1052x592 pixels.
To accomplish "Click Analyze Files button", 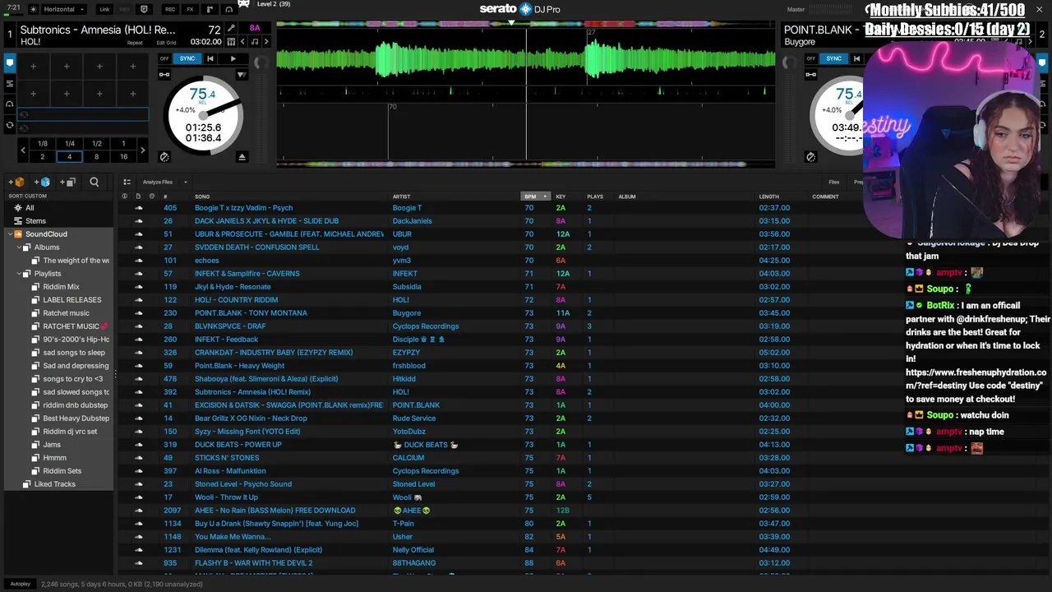I will (157, 182).
